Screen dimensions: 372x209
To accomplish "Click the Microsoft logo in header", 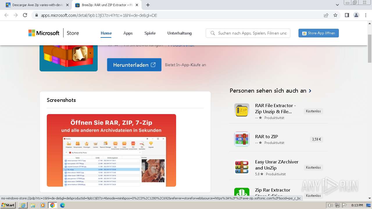I will point(44,33).
